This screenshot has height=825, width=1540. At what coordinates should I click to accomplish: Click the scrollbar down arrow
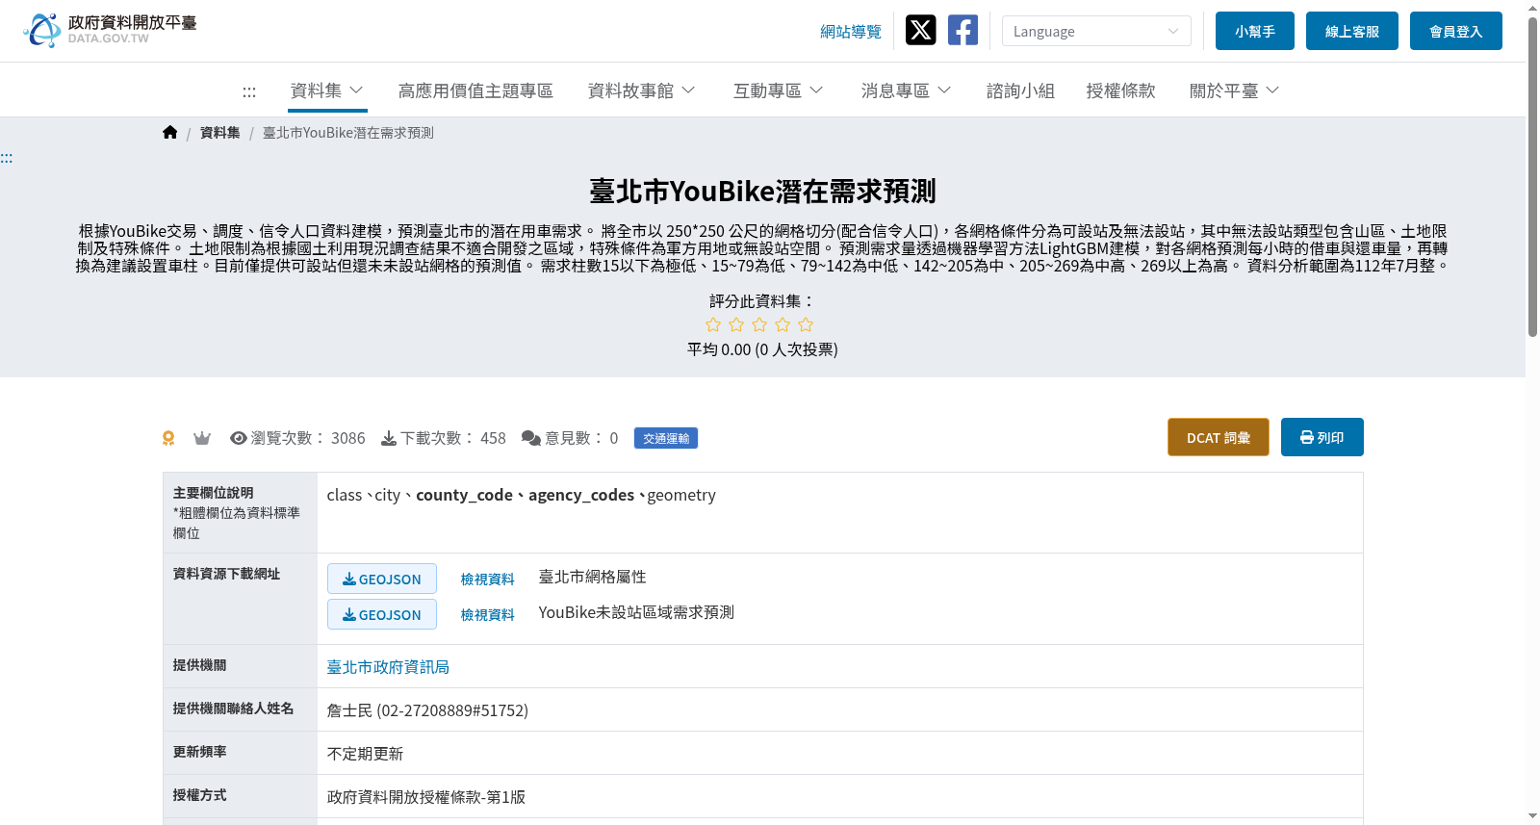(1532, 816)
